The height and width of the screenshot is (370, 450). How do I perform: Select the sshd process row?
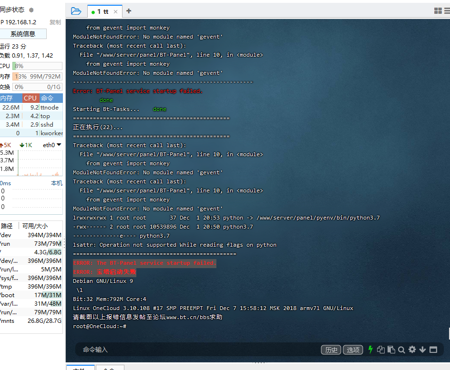click(31, 125)
